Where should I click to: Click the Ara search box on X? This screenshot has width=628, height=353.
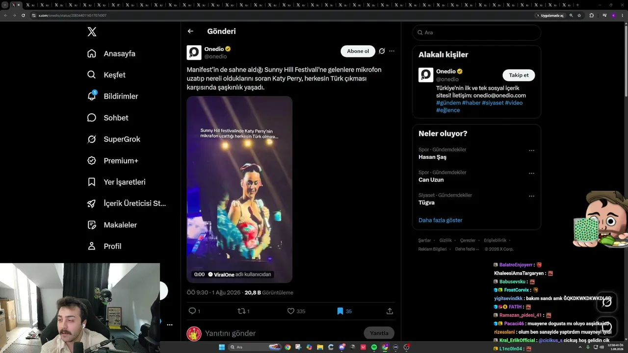coord(476,32)
